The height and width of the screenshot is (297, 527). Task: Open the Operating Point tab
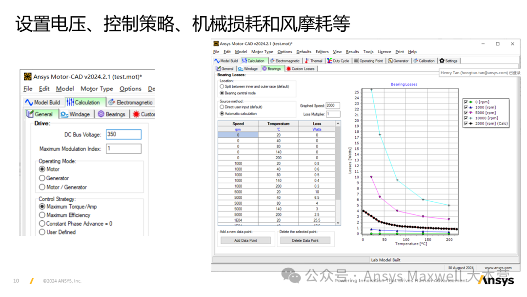(x=368, y=61)
